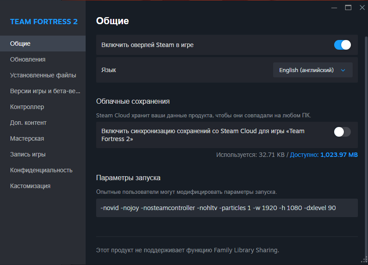Enable Steam Cloud sync for Team Fortress 2
This screenshot has width=368, height=265.
(343, 132)
